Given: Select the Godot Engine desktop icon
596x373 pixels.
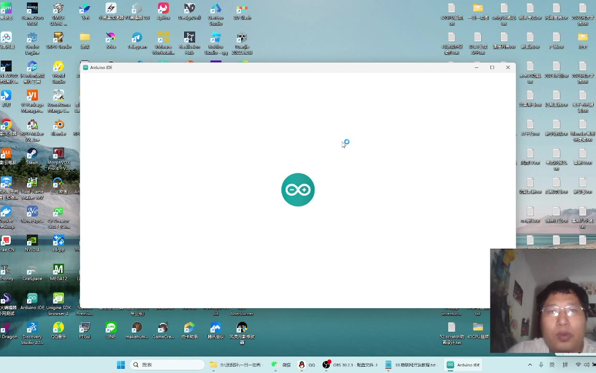Looking at the screenshot, I should point(32,44).
